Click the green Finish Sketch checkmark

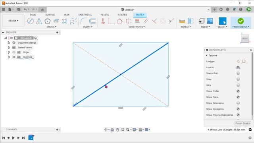coord(241,21)
